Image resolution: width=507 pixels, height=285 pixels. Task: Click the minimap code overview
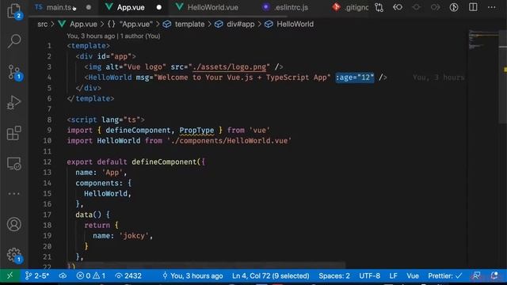[483, 40]
